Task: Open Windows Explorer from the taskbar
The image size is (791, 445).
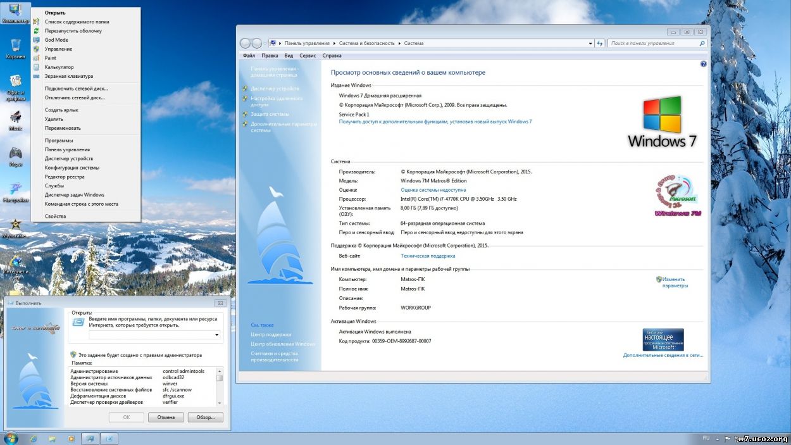Action: (52, 438)
